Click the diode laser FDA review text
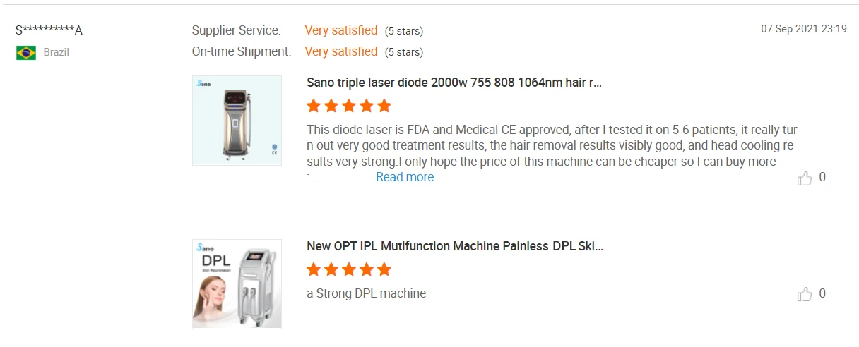 coord(551,146)
